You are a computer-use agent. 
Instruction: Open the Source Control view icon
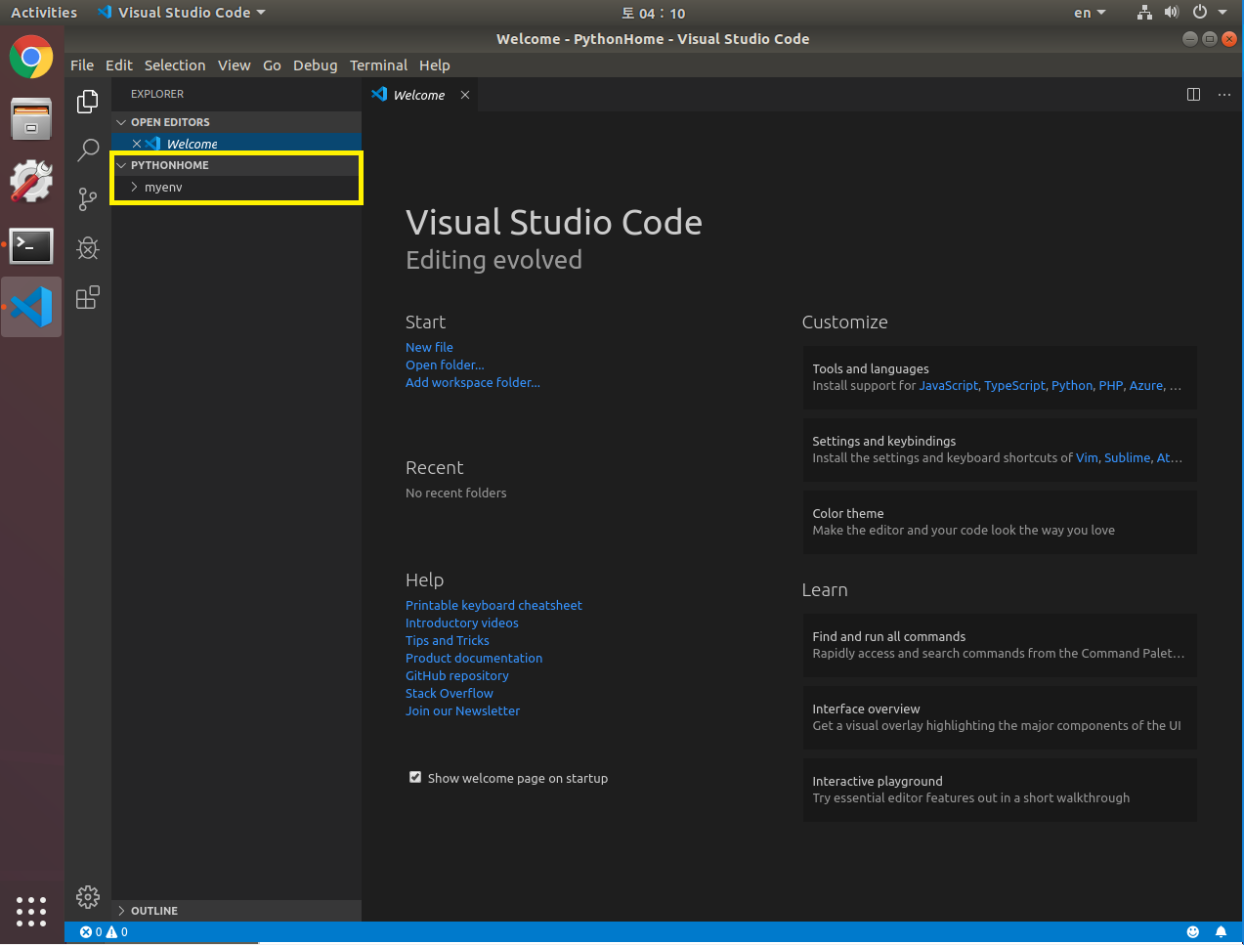[88, 199]
